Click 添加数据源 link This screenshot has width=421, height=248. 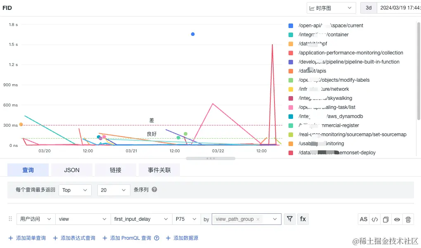182,238
